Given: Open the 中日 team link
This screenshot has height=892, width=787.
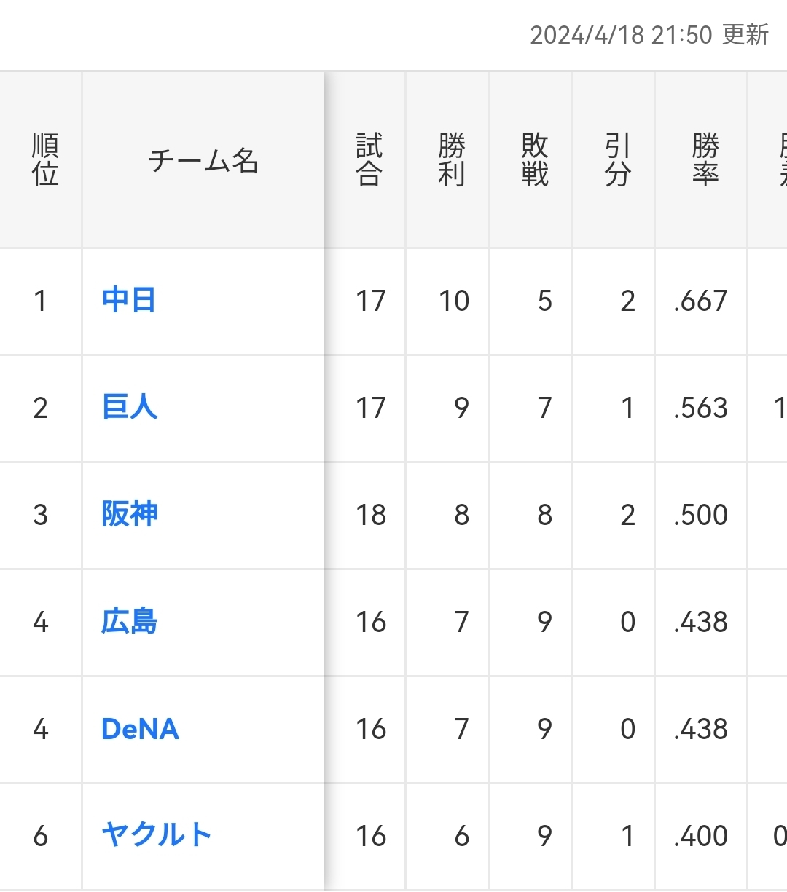Looking at the screenshot, I should click(x=129, y=300).
